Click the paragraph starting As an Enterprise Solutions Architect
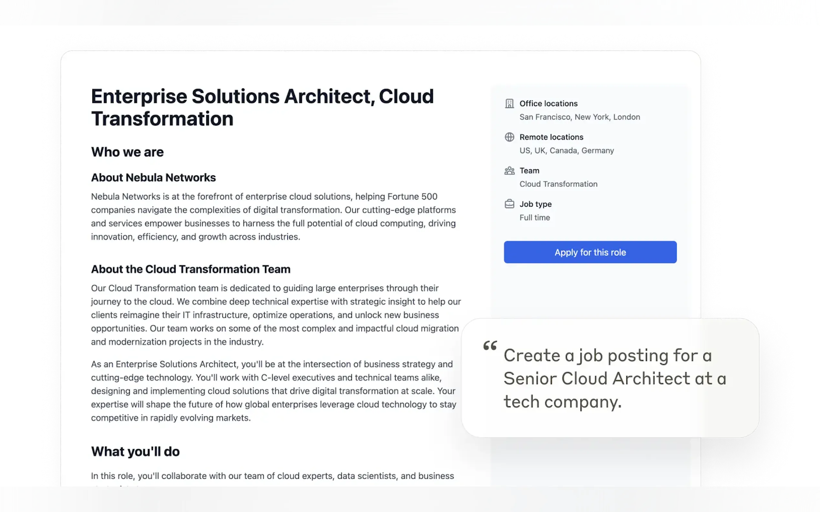This screenshot has height=512, width=820. point(273,391)
